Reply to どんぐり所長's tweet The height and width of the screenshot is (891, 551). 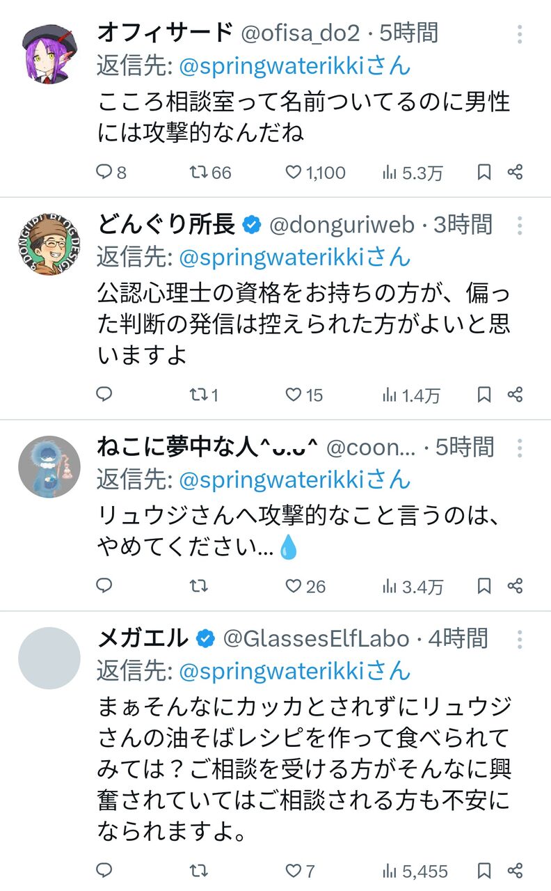pyautogui.click(x=104, y=395)
